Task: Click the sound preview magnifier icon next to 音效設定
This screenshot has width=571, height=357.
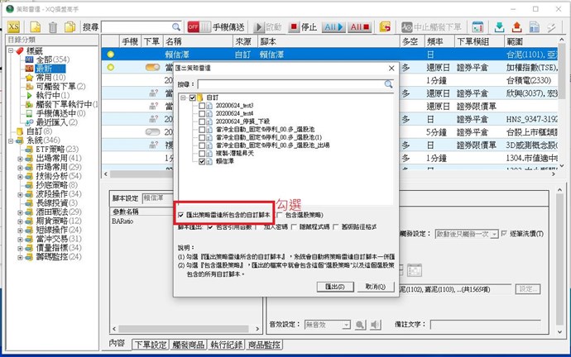Action: [360, 325]
